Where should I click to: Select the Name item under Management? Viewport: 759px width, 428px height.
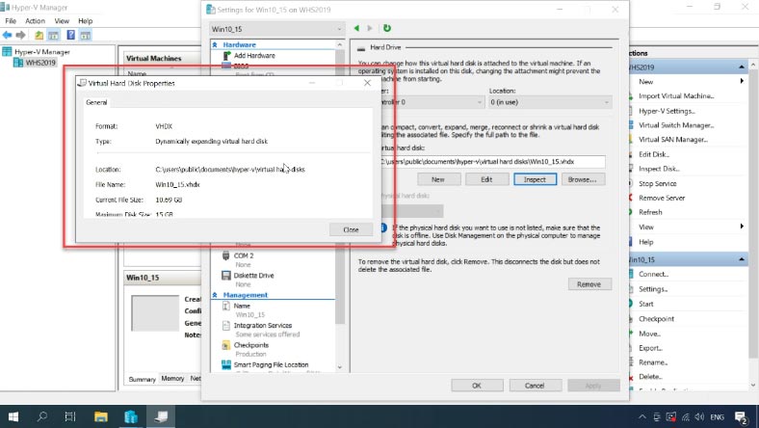[242, 306]
